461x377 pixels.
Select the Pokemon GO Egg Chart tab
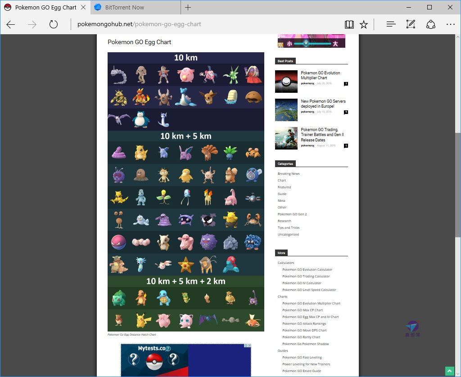(45, 7)
